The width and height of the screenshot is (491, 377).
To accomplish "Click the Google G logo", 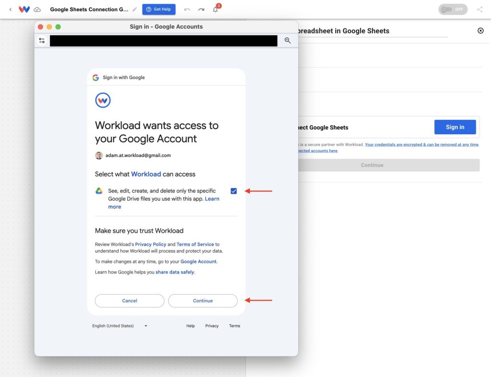I will point(95,77).
